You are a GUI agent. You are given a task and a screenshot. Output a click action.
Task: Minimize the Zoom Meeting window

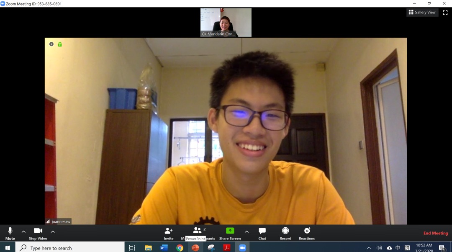pyautogui.click(x=414, y=3)
